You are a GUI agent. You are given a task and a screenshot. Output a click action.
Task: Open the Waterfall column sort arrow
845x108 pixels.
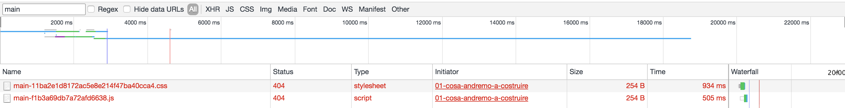pyautogui.click(x=837, y=72)
